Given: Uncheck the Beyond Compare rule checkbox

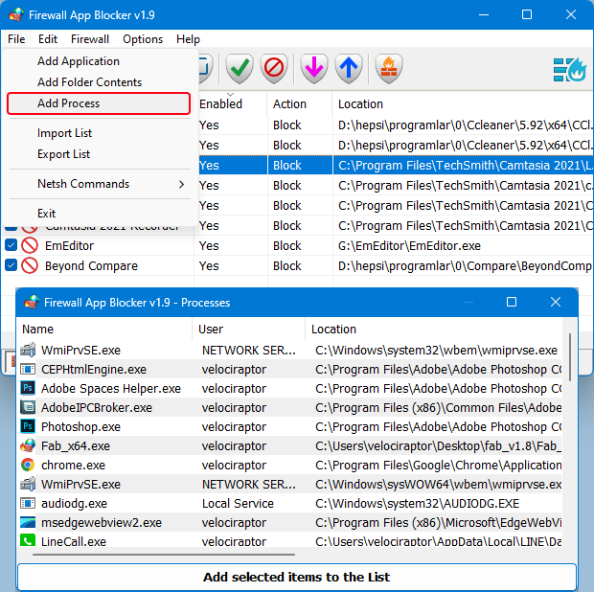Looking at the screenshot, I should [x=11, y=266].
